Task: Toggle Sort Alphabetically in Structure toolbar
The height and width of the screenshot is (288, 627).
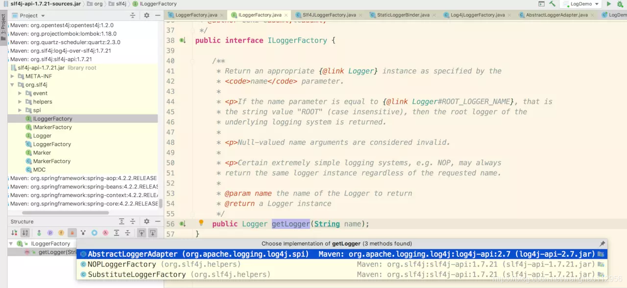Action: 25,233
